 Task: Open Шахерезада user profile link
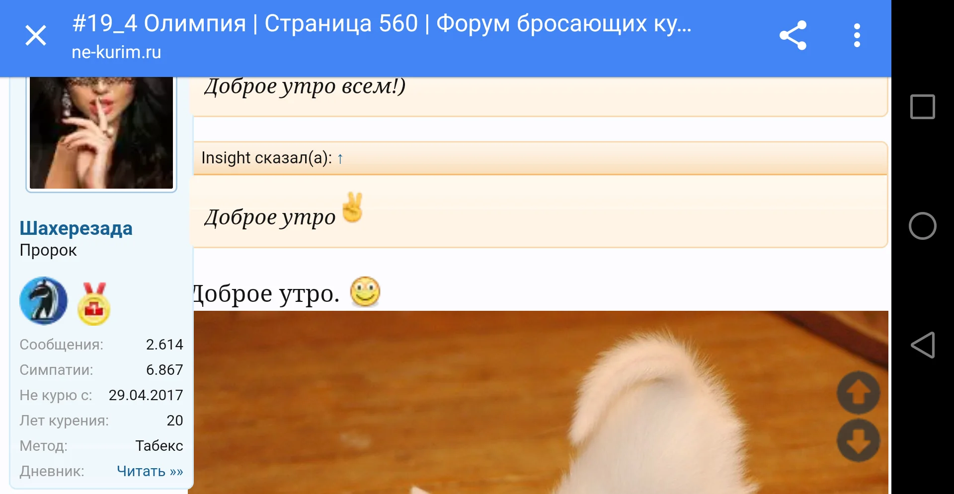[x=76, y=228]
